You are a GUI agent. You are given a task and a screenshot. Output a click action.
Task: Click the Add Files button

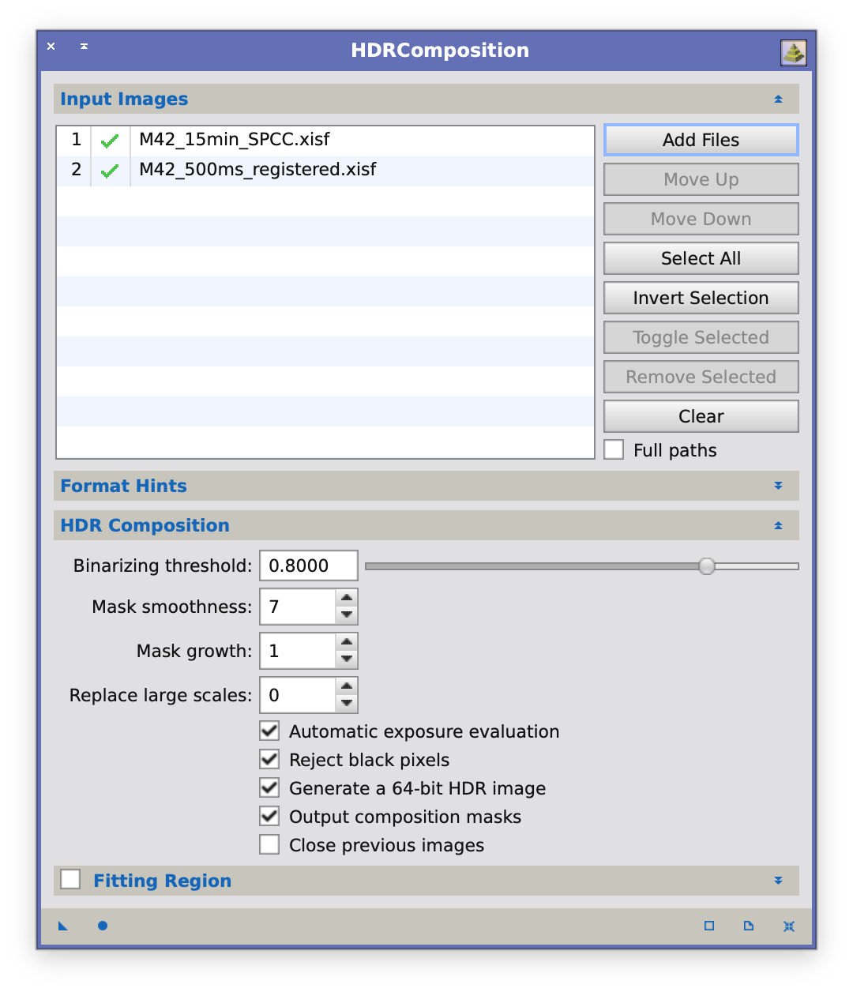[x=701, y=140]
